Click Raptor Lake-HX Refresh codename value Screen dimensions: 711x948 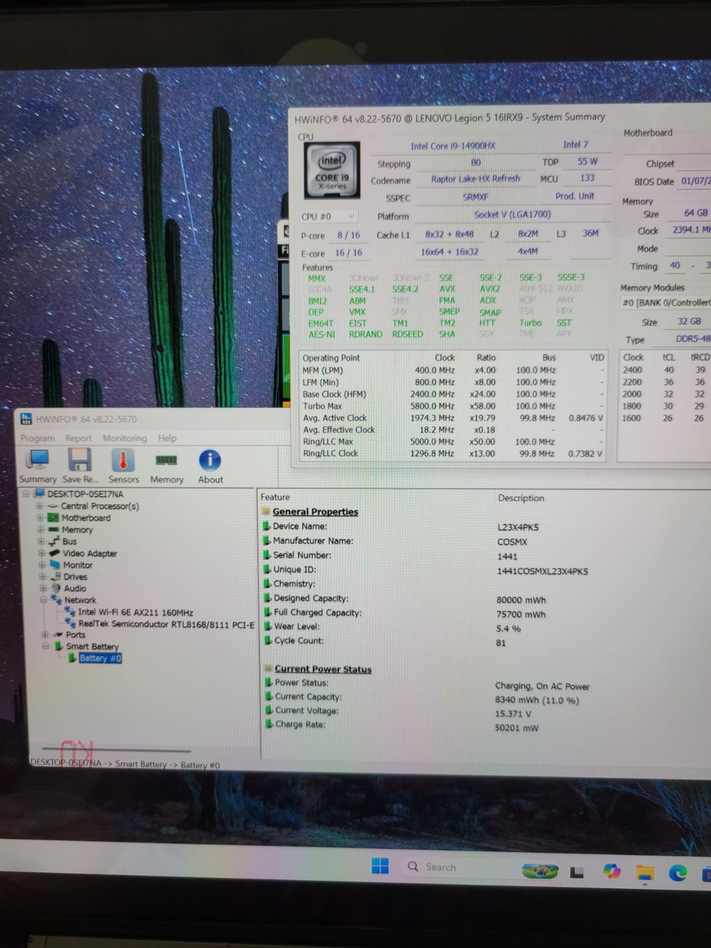click(x=475, y=179)
